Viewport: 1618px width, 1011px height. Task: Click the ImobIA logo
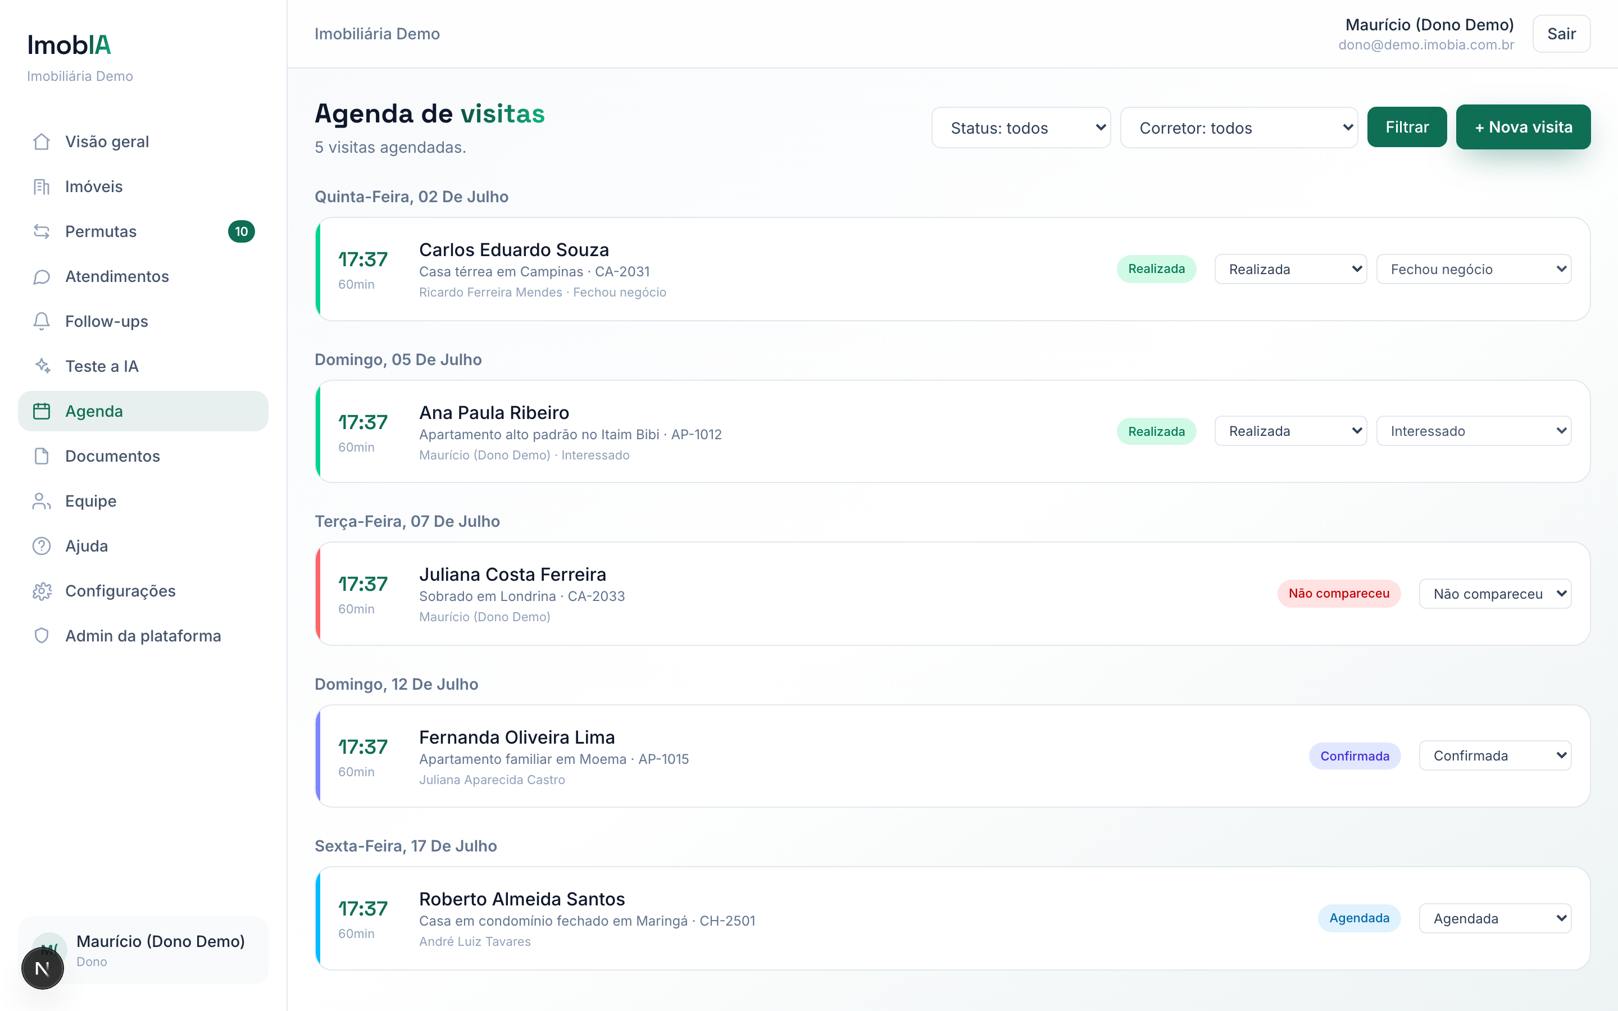pyautogui.click(x=69, y=45)
